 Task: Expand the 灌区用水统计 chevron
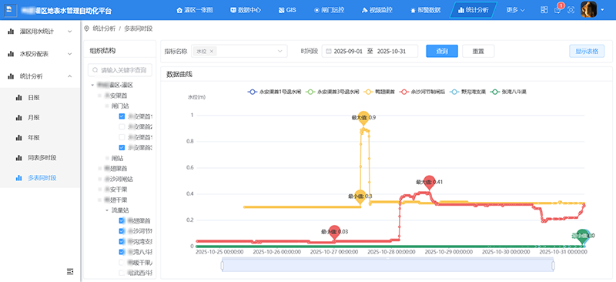tap(69, 32)
